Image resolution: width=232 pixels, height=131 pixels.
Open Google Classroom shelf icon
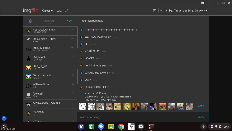tap(111, 127)
